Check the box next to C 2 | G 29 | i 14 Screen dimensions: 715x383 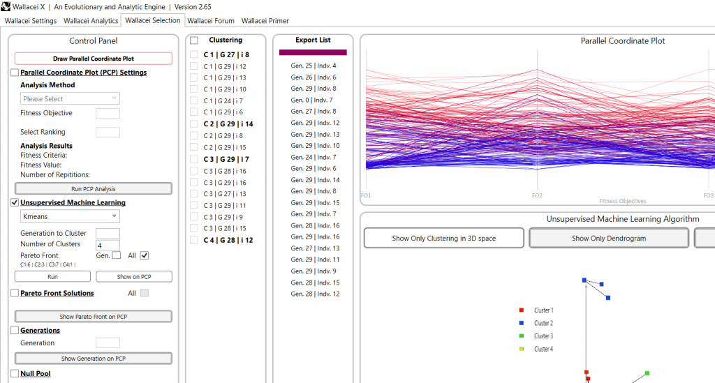coord(194,124)
